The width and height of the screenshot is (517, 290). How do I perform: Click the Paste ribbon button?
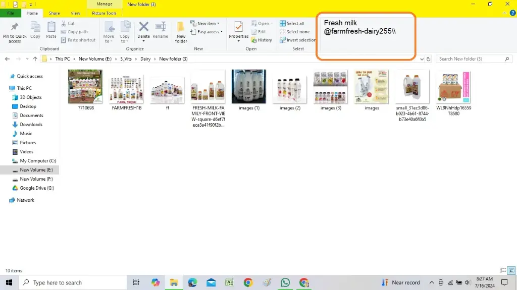coord(51,30)
